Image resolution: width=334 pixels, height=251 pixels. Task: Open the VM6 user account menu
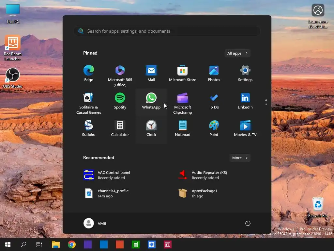click(x=95, y=223)
